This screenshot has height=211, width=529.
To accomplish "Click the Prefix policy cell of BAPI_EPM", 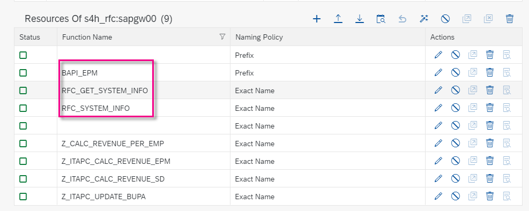I will (x=327, y=72).
